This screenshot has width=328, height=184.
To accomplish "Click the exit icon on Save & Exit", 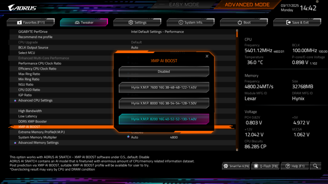I will click(x=288, y=22).
